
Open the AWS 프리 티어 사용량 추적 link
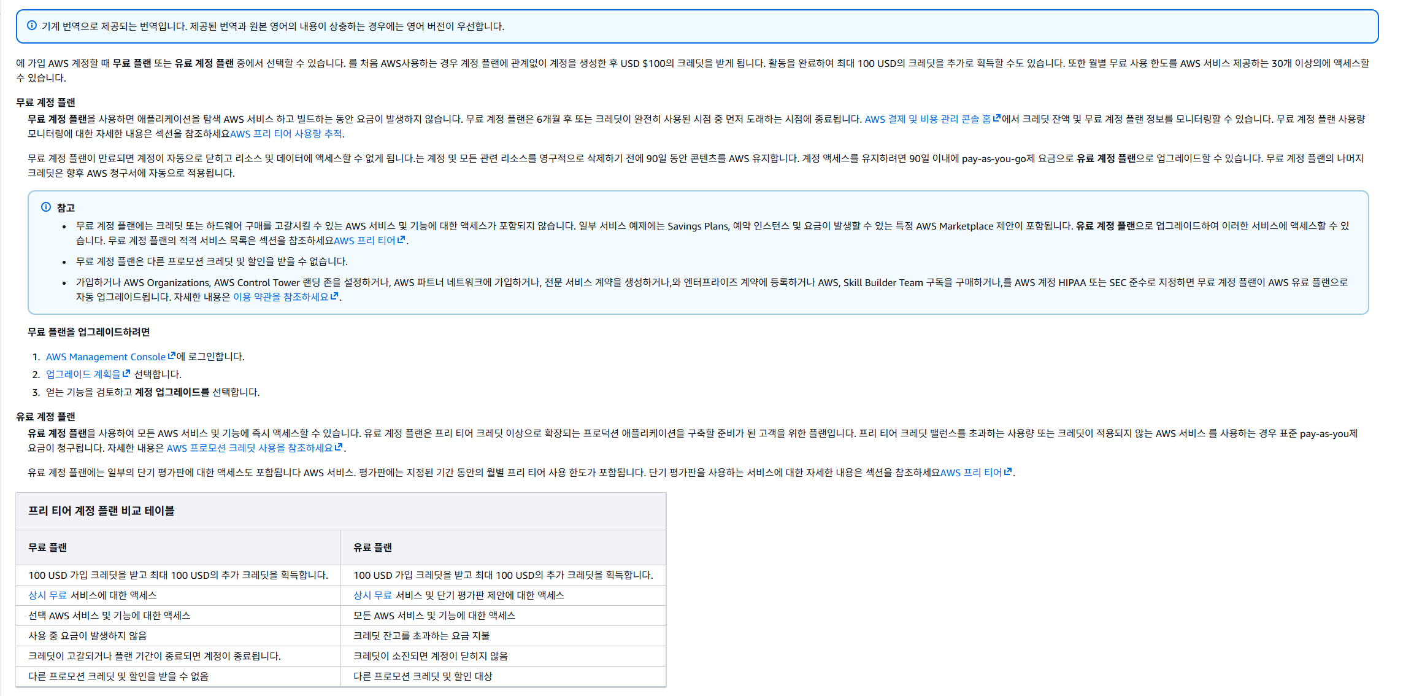tap(286, 134)
